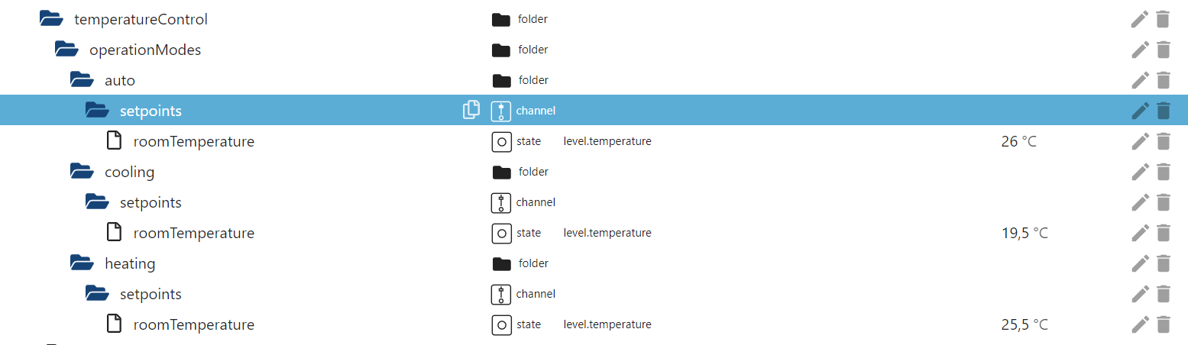Delete the highlighted setpoints channel with the trash icon
Screen dimensions: 1188x345
click(x=1163, y=111)
